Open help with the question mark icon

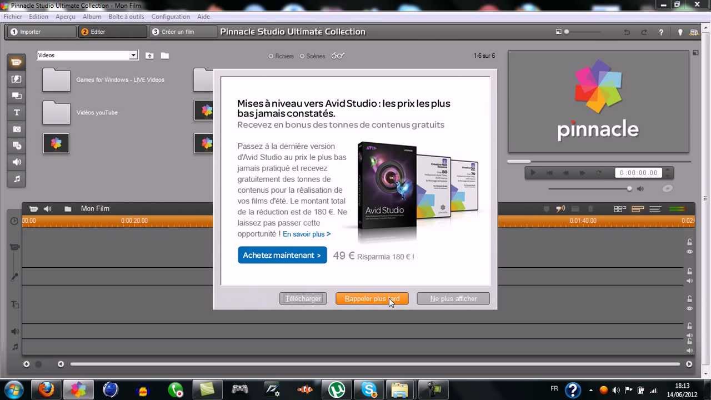tap(661, 32)
